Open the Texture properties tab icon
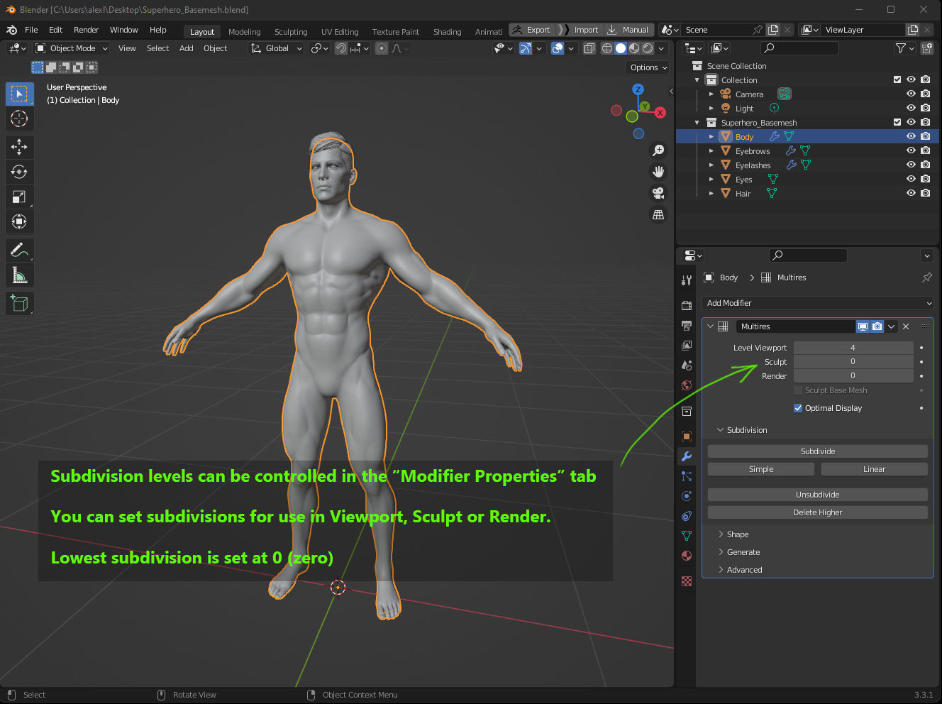Image resolution: width=942 pixels, height=704 pixels. click(x=686, y=581)
